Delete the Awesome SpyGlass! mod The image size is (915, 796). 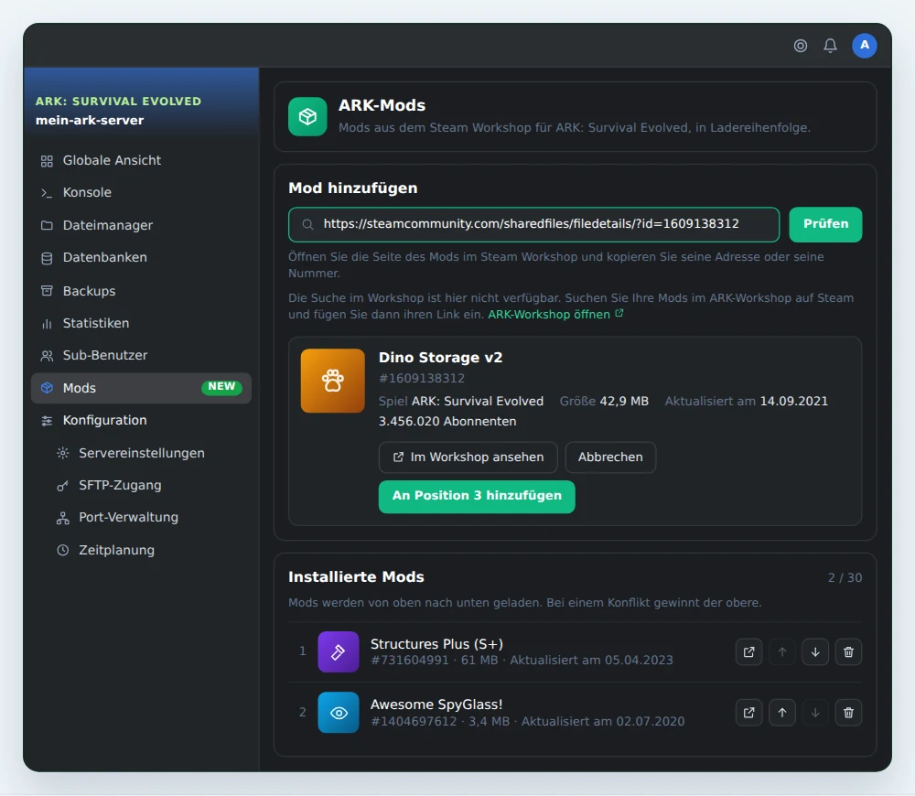[x=848, y=713]
